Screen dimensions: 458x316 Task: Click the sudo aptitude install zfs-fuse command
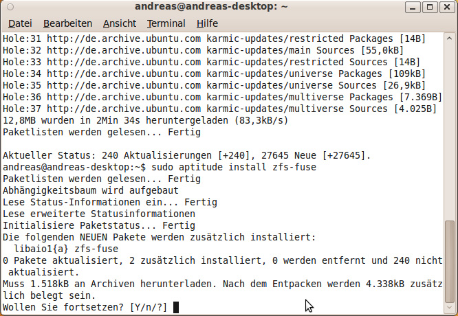pos(234,167)
